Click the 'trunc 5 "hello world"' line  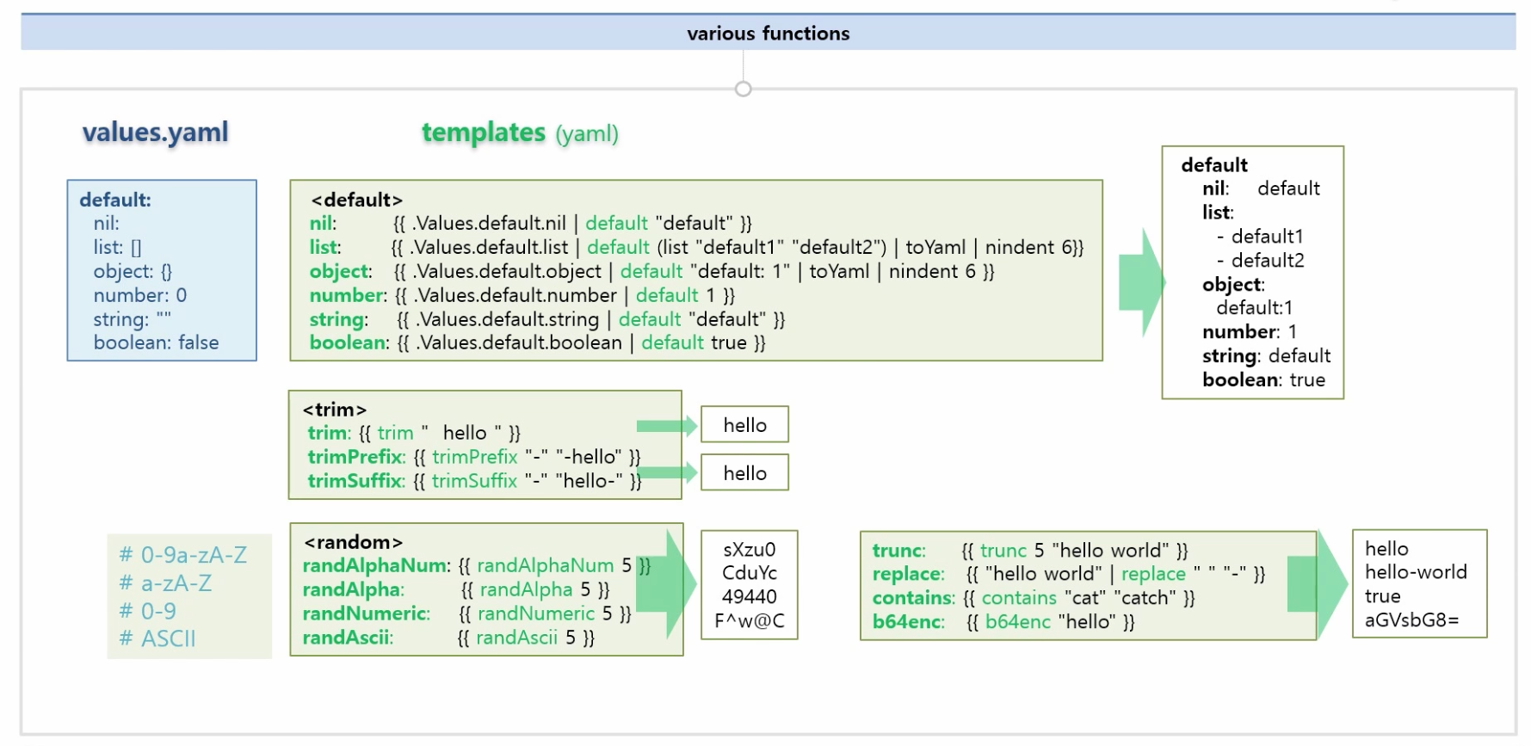[x=1030, y=551]
